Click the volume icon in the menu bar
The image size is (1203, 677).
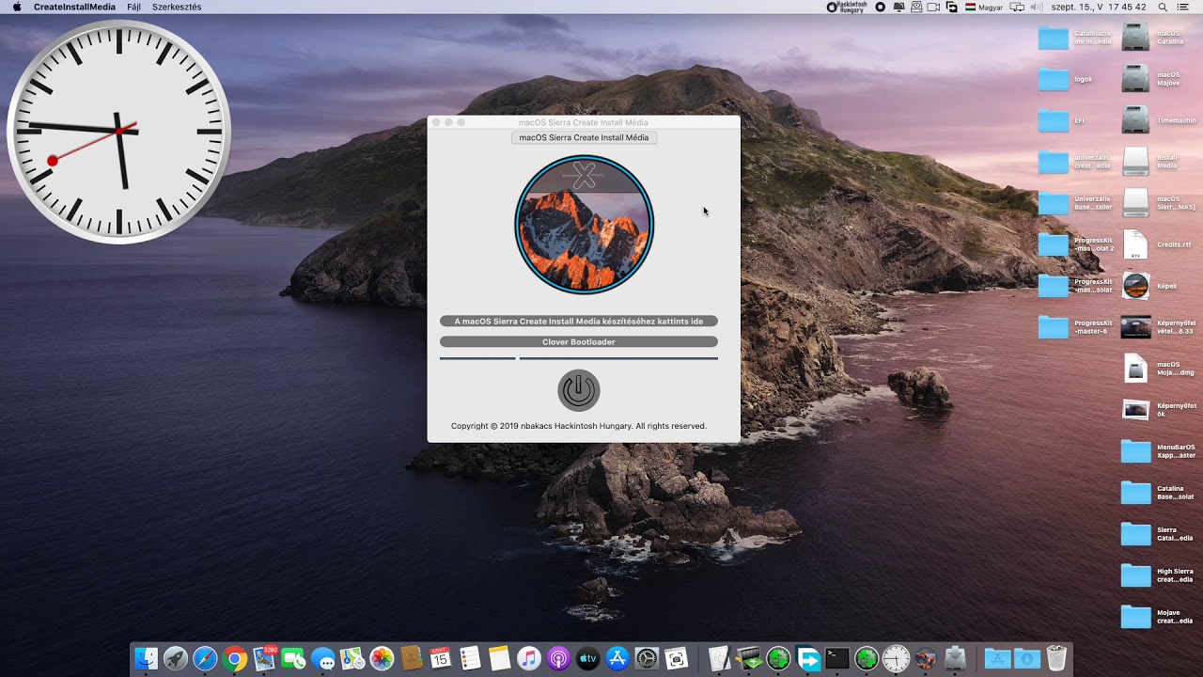click(1037, 7)
